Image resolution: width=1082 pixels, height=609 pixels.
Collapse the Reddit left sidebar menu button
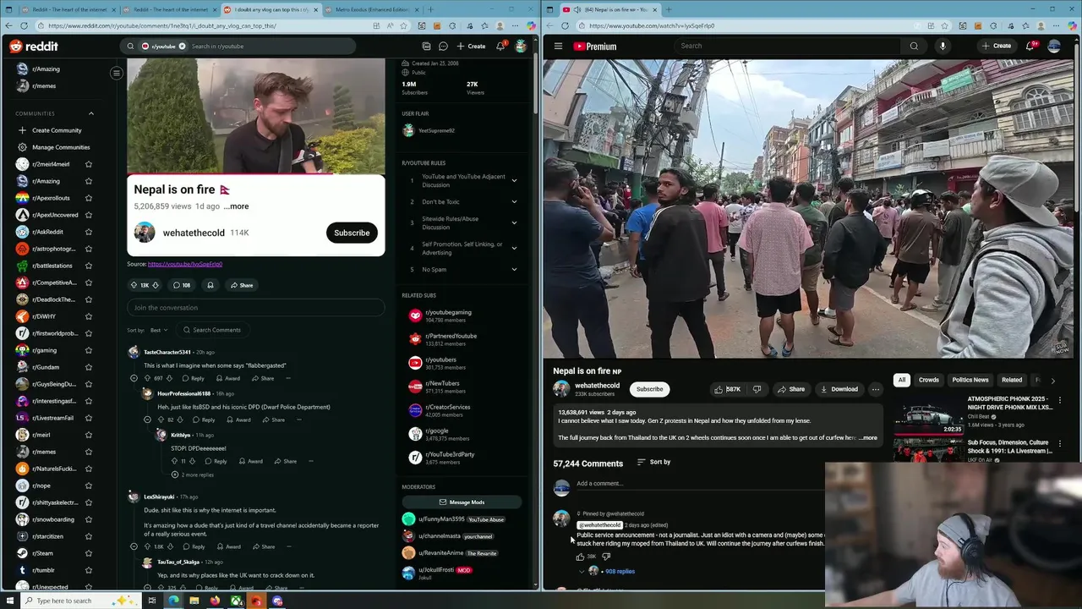117,73
